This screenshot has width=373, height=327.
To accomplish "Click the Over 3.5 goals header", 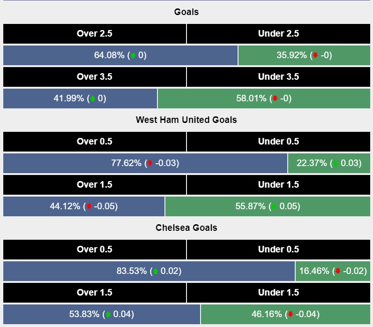I will click(95, 77).
